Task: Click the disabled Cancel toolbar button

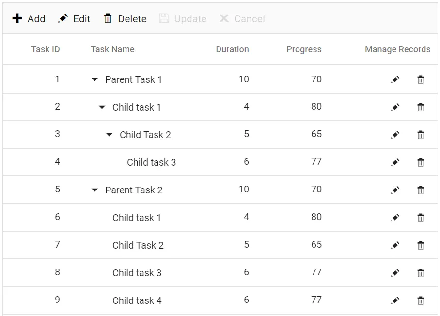Action: [242, 19]
